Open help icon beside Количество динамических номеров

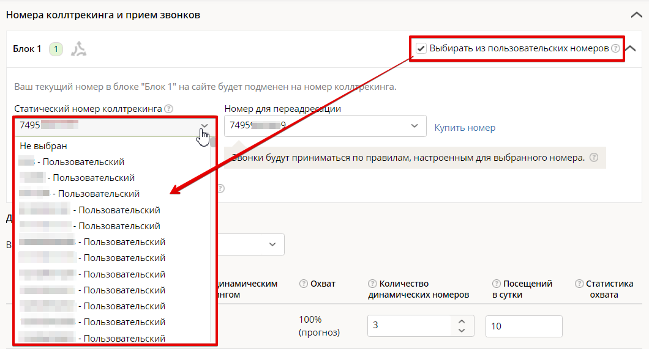click(372, 284)
